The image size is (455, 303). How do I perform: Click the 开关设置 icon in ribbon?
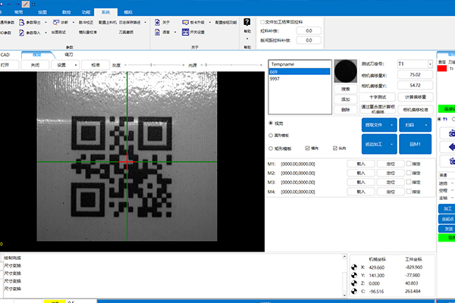(186, 33)
